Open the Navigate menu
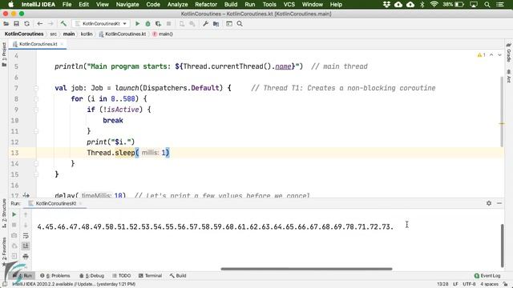Image resolution: width=513 pixels, height=288 pixels. 127,4
